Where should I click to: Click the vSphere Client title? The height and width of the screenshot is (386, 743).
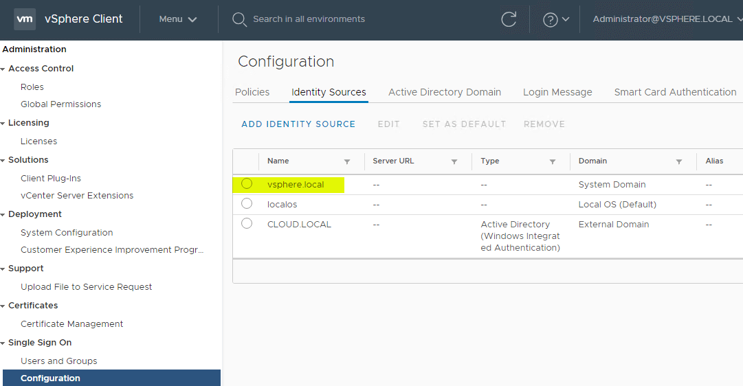(83, 19)
